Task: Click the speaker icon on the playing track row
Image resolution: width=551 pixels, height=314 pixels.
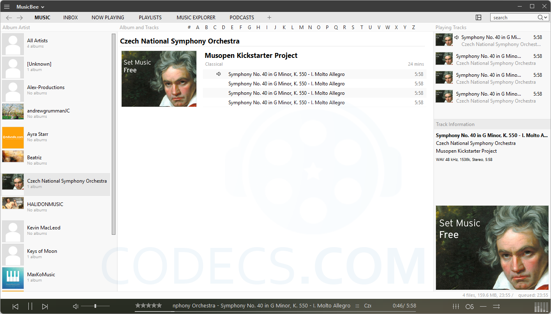Action: [x=219, y=74]
